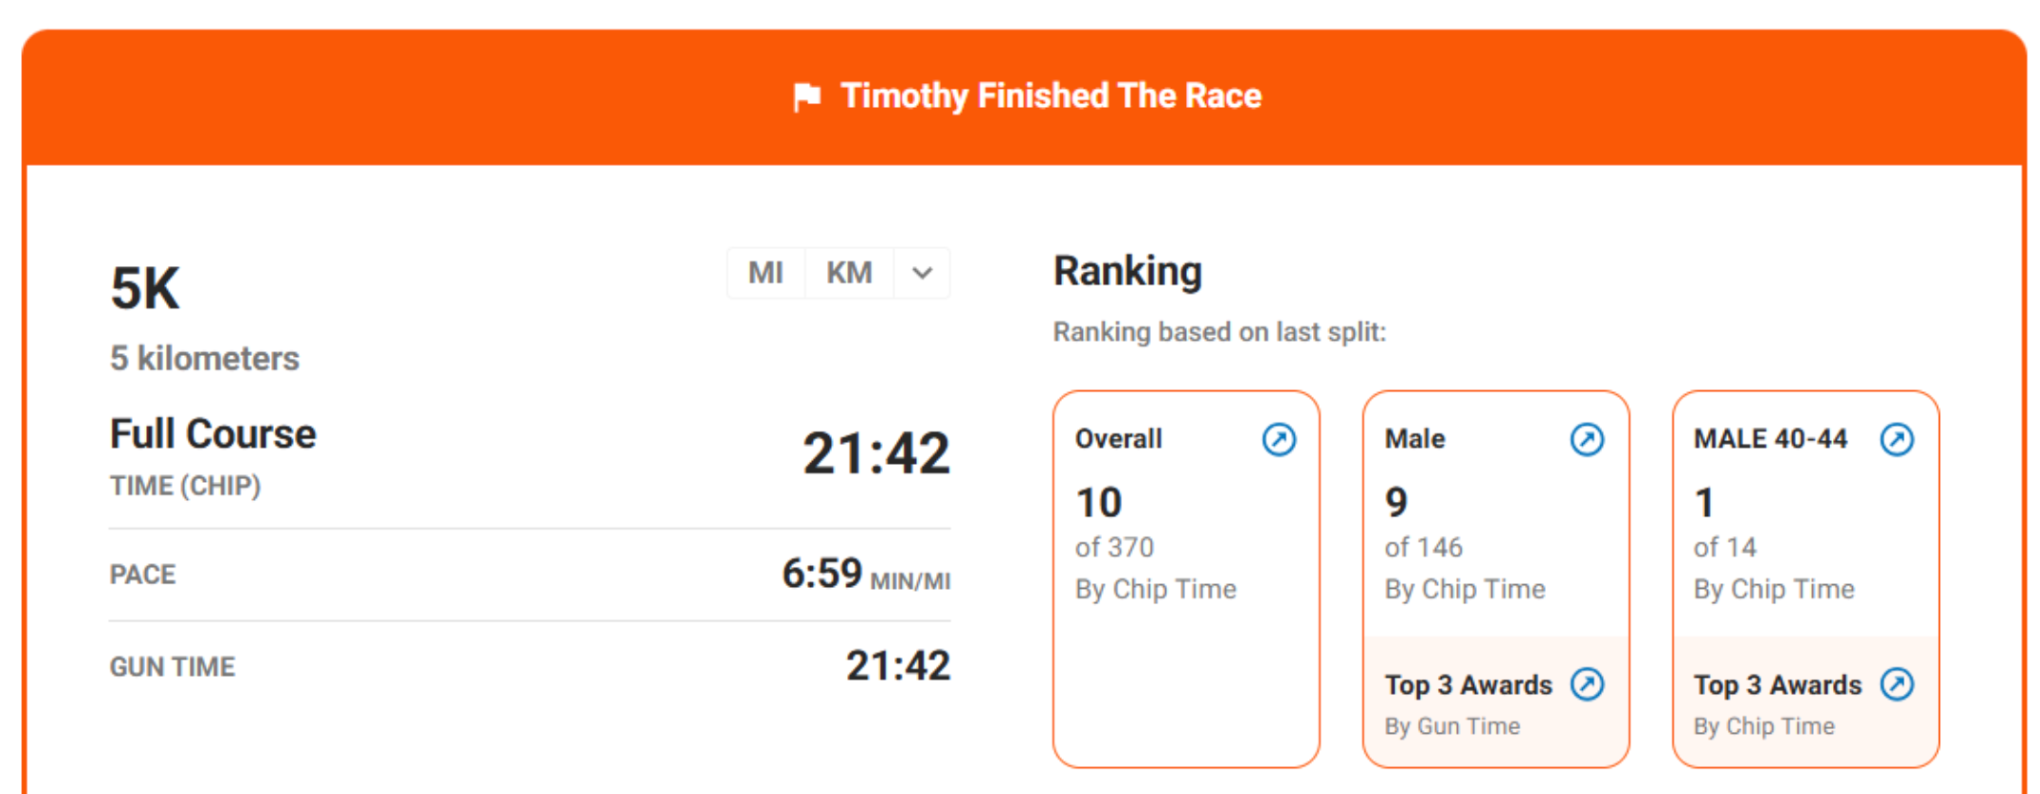Click the Gun Time 21:42 value
This screenshot has height=794, width=2040.
point(898,666)
